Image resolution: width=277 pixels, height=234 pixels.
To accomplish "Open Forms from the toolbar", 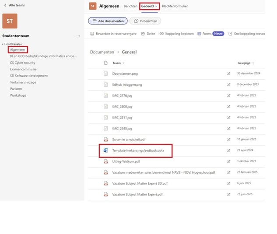I will click(x=204, y=34).
